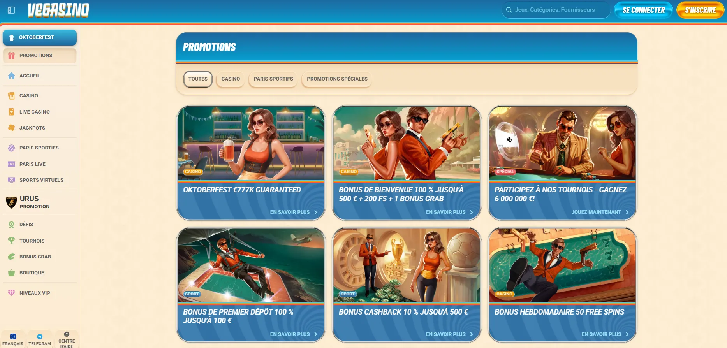Open the Français language selector
The height and width of the screenshot is (348, 727).
click(13, 339)
